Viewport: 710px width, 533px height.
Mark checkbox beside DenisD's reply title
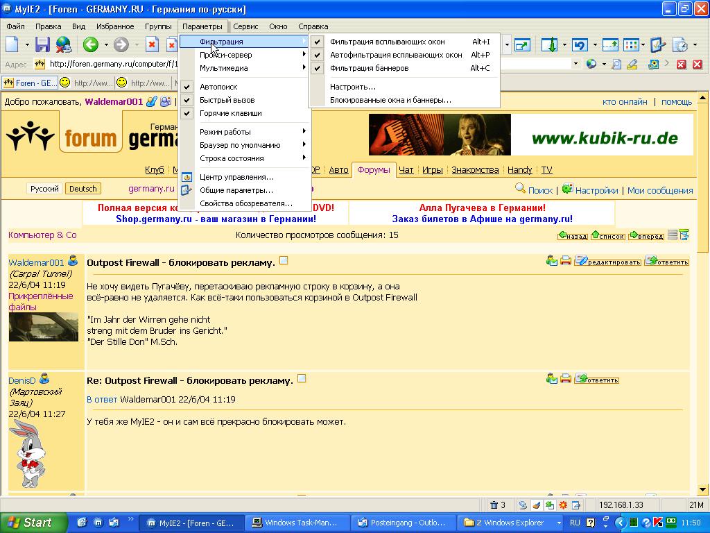[302, 378]
